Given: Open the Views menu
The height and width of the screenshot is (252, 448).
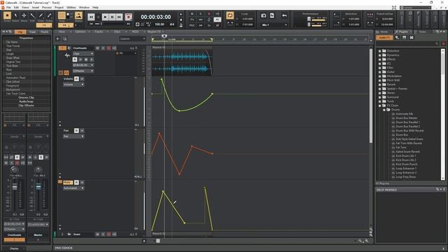Looking at the screenshot, I should pyautogui.click(x=25, y=8).
